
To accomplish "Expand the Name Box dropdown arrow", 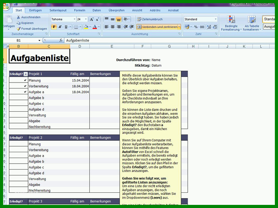I will pyautogui.click(x=39, y=41).
